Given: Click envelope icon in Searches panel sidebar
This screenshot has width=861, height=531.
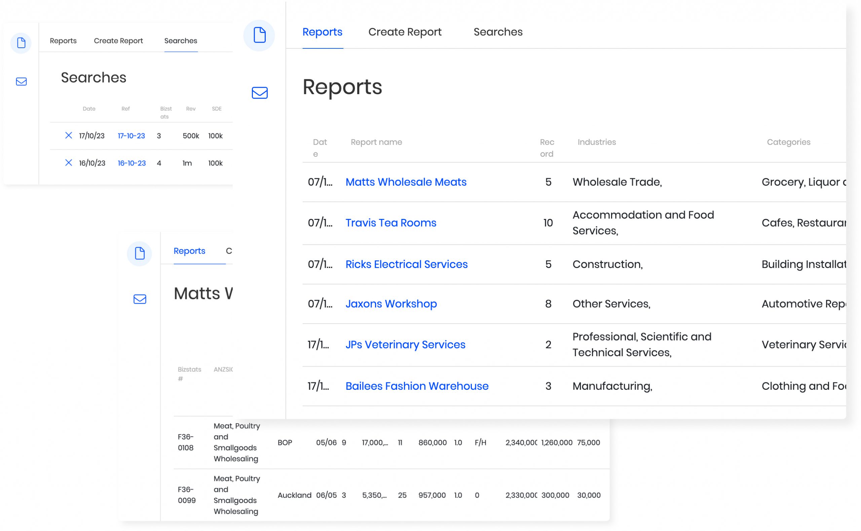Looking at the screenshot, I should (x=22, y=81).
